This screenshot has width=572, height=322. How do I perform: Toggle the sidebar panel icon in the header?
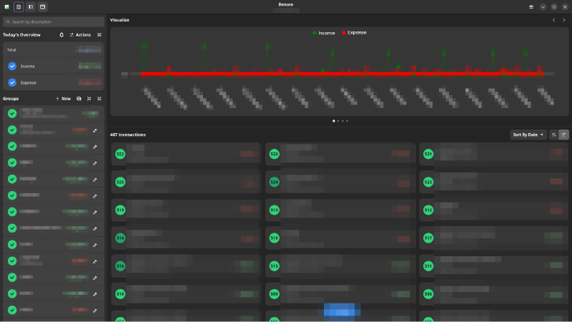click(30, 6)
